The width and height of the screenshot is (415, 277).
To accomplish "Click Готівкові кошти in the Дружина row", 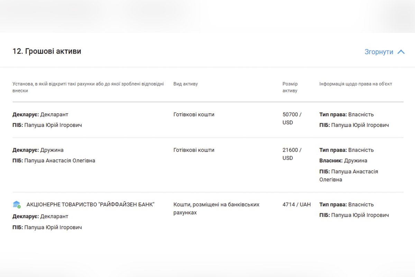I will [194, 150].
